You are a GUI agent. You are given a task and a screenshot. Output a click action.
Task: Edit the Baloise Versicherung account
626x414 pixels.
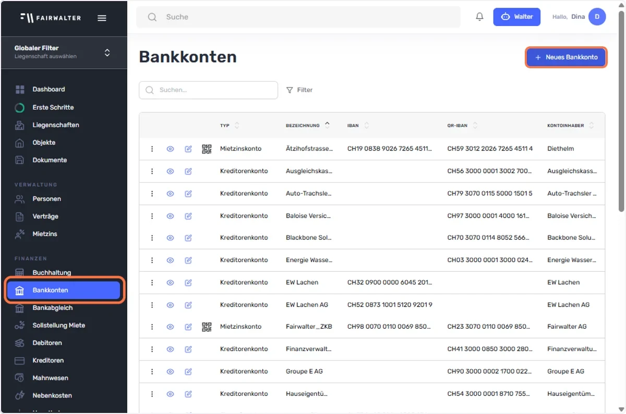pos(188,216)
